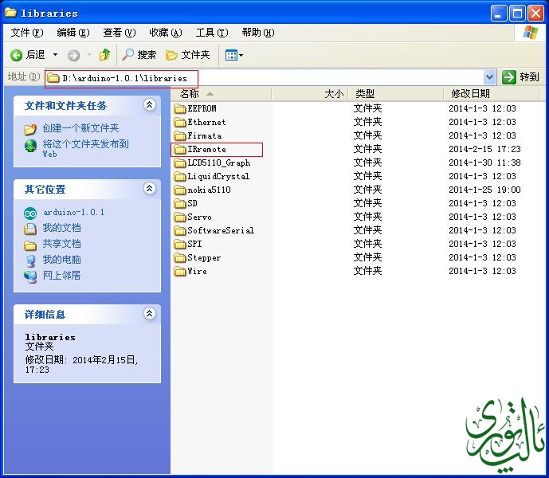Collapse the 其它位置 panel

click(x=150, y=188)
